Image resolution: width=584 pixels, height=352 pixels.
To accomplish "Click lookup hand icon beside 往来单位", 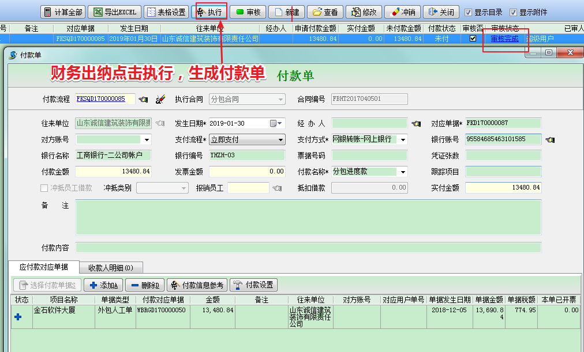I will [160, 123].
